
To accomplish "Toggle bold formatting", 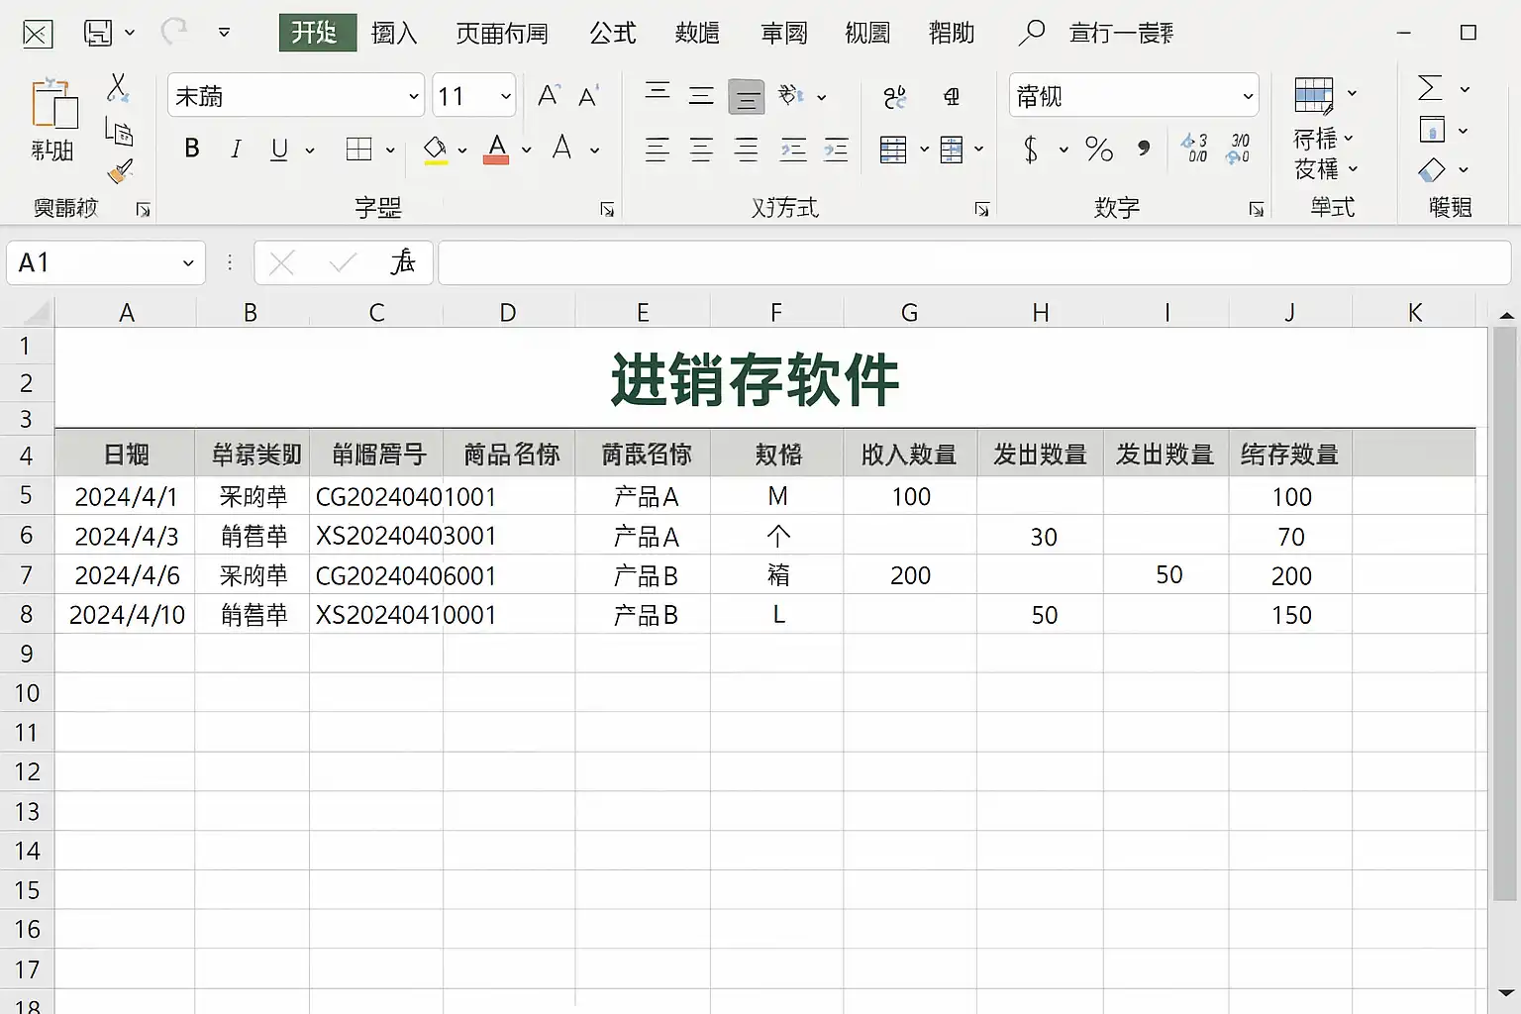I will click(192, 149).
